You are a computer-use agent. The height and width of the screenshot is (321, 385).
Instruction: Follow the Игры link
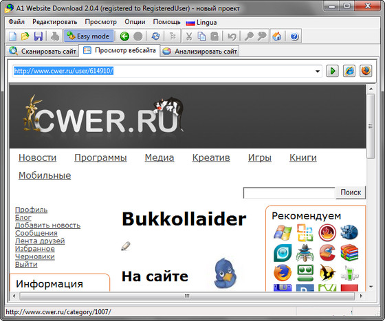click(x=260, y=158)
